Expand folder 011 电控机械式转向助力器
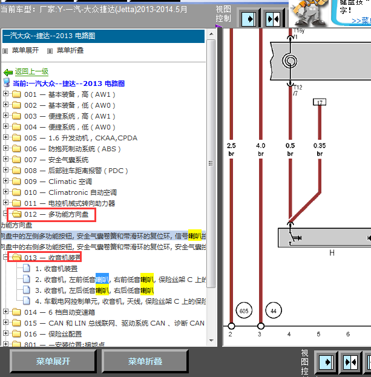This screenshot has width=371, height=377. click(6, 203)
